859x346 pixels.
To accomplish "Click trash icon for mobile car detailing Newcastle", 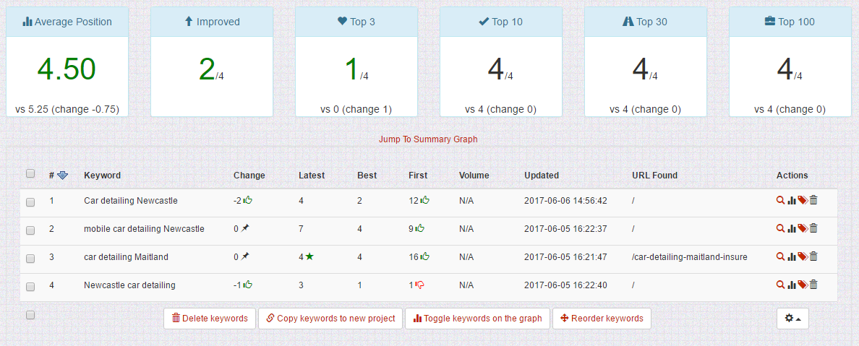I will pyautogui.click(x=813, y=228).
